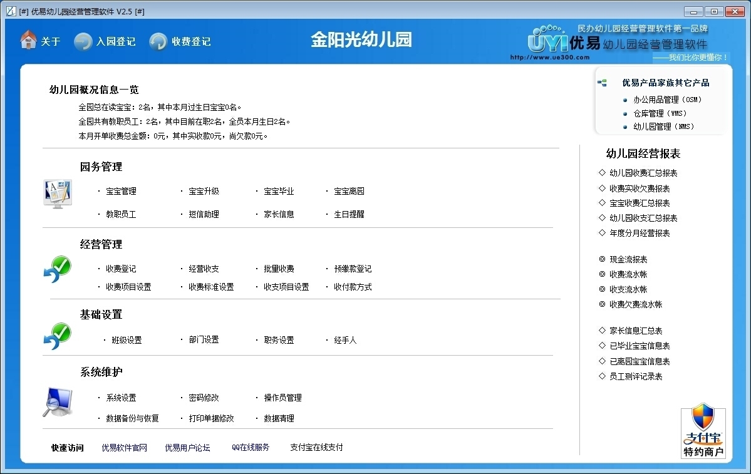Open 批量收费
The image size is (751, 474).
tap(279, 269)
